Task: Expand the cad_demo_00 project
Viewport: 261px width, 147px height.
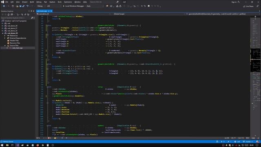Action: [2, 26]
